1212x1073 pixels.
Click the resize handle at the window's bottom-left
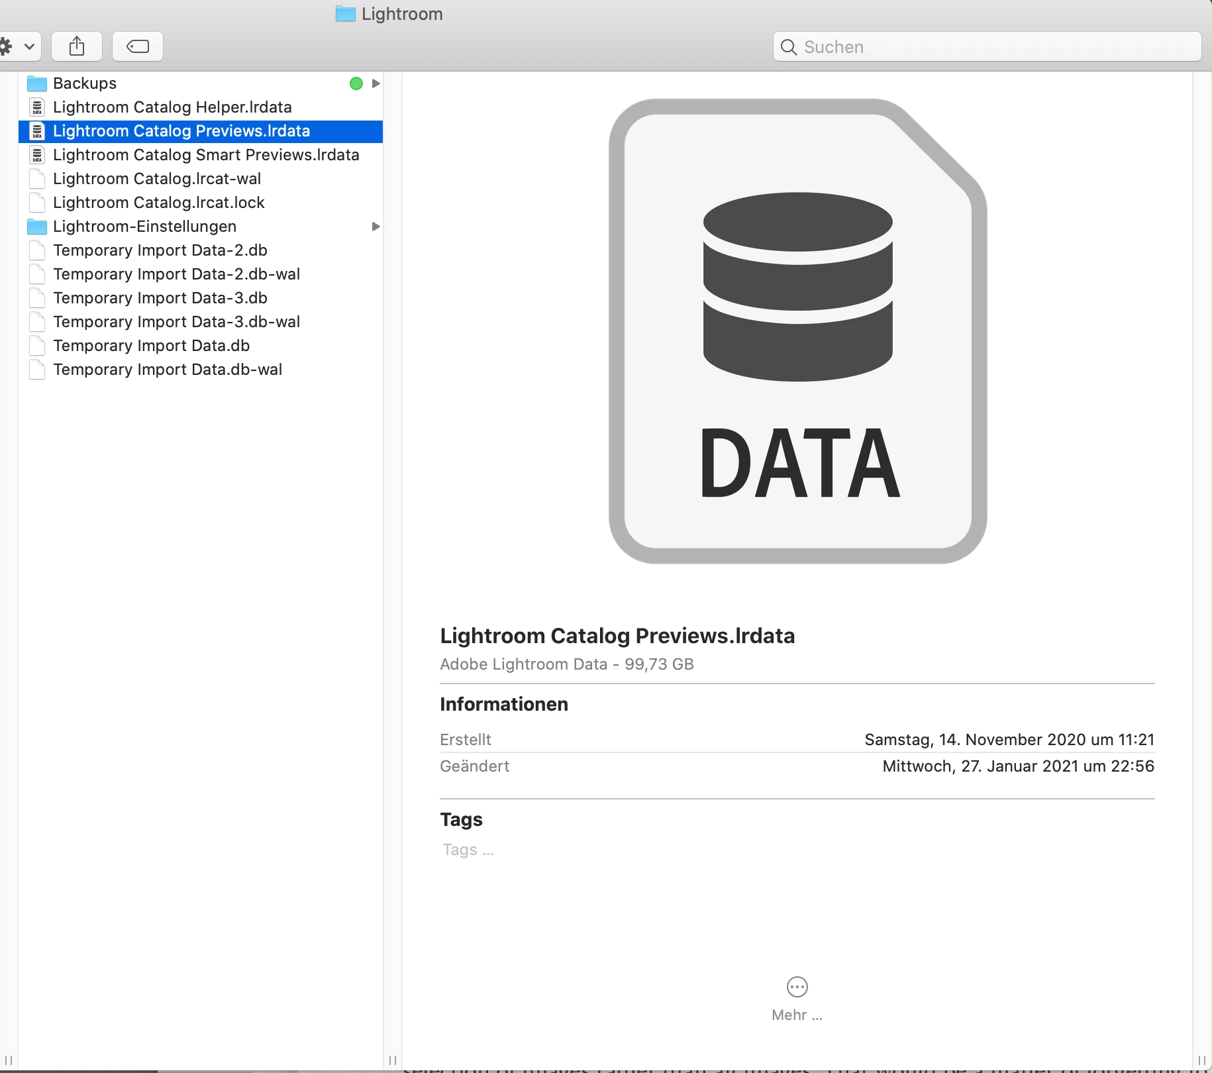pyautogui.click(x=9, y=1060)
